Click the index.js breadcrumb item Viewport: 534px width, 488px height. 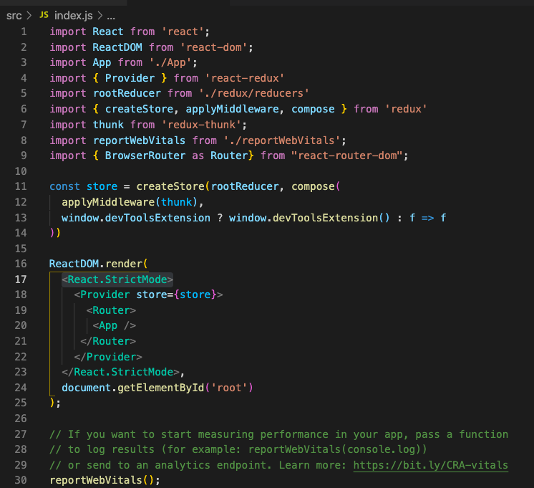[73, 16]
